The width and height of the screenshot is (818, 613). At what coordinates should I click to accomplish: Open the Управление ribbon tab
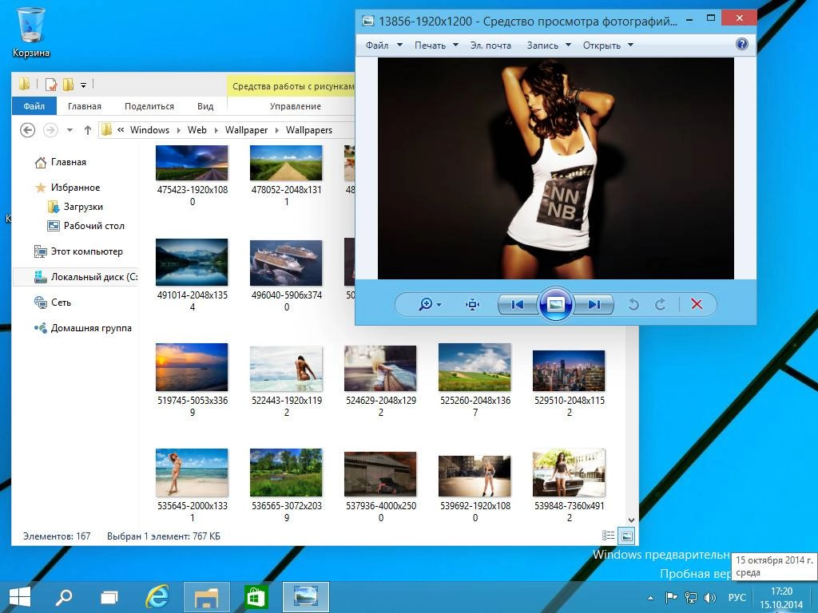(296, 106)
